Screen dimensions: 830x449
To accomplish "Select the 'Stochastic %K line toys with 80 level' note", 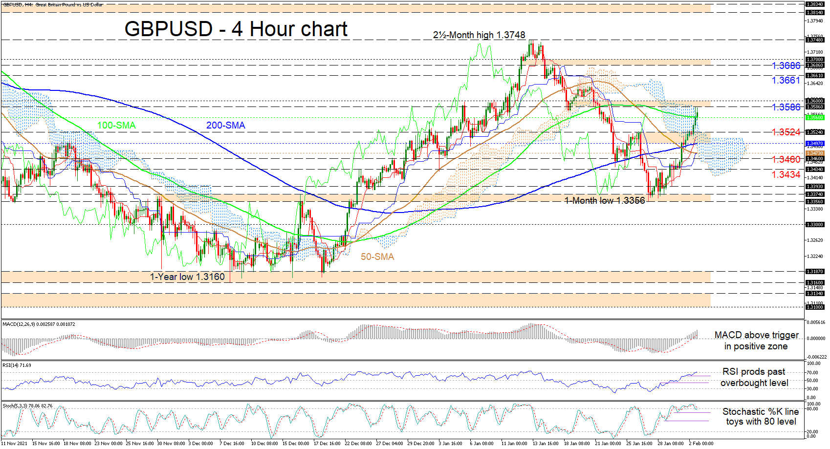I will click(x=761, y=417).
